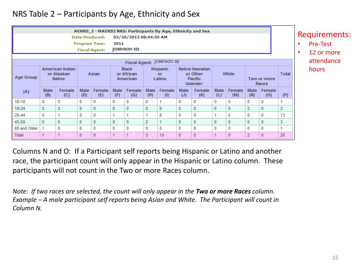Click the Pre-Test requirement bullet
This screenshot has width=360, height=270.
[x=320, y=44]
